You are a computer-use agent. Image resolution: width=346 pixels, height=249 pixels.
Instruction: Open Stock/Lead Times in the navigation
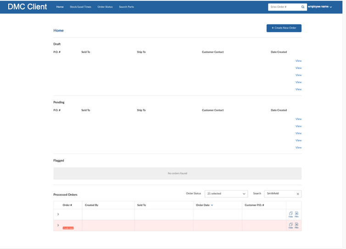click(81, 7)
